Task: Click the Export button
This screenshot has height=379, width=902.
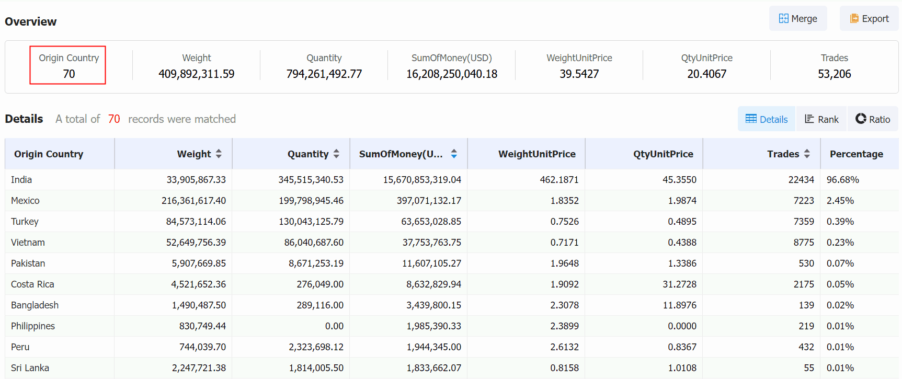Action: coord(869,18)
